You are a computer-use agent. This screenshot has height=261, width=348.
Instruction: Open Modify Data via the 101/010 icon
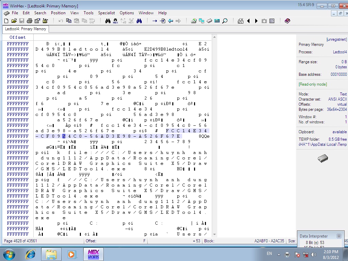(92, 21)
